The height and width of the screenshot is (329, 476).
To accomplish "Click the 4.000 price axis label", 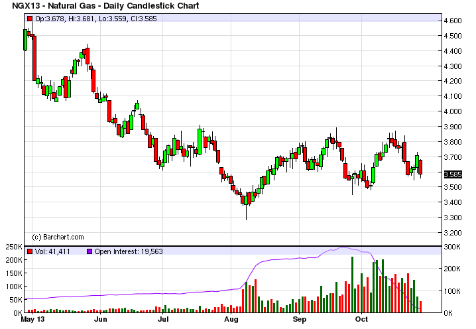I will (x=453, y=111).
